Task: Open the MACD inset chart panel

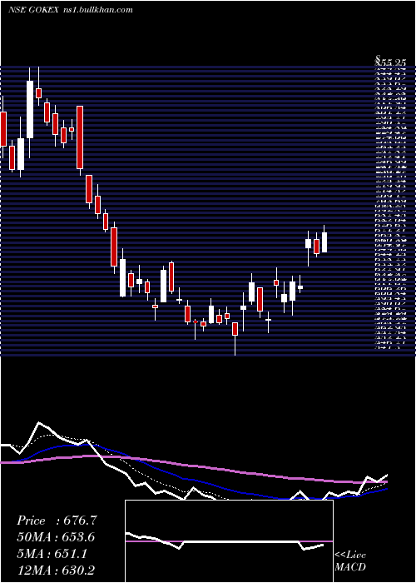Action: pos(229,541)
